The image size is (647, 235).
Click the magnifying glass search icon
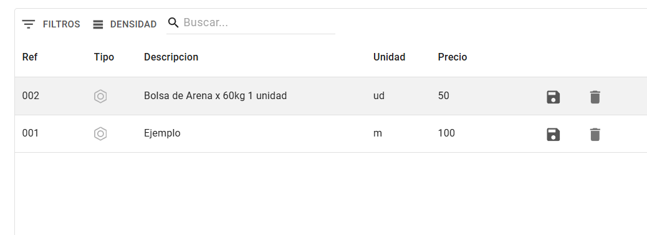pyautogui.click(x=174, y=22)
